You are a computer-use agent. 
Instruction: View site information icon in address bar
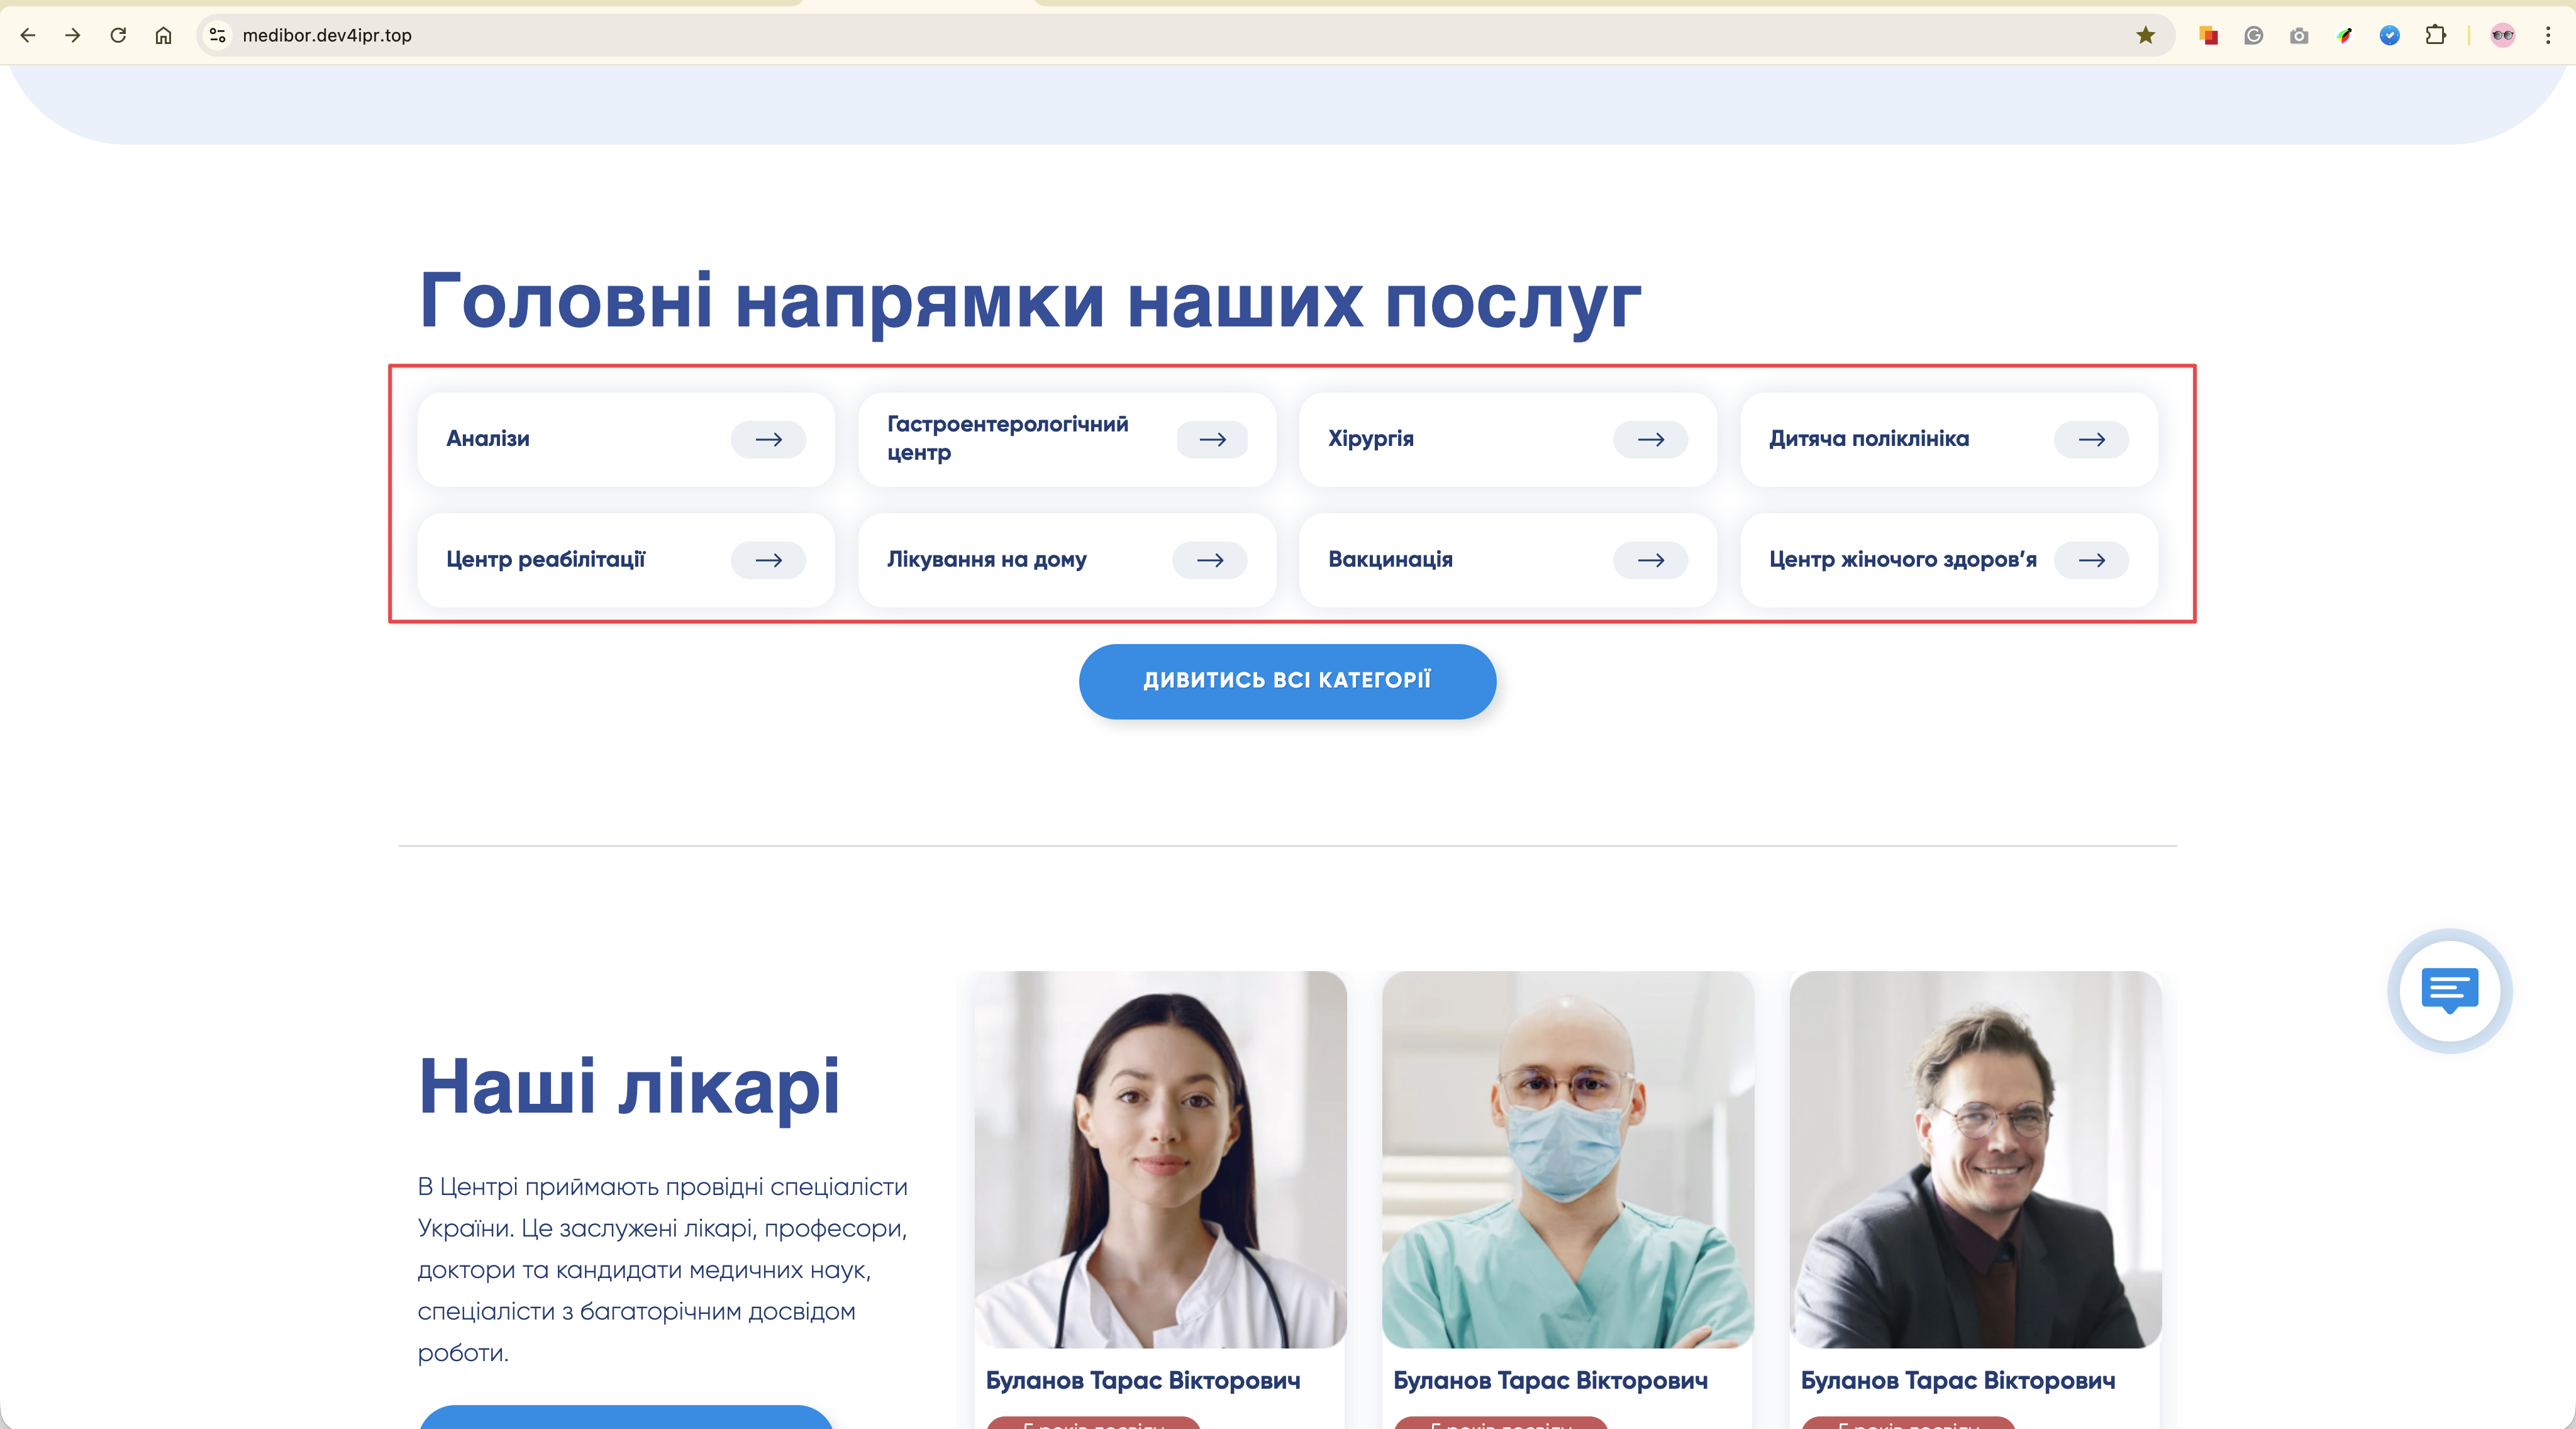217,35
